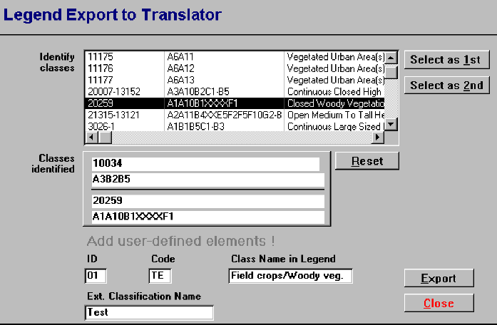
Task: Select class row 3026-1
Action: click(234, 126)
